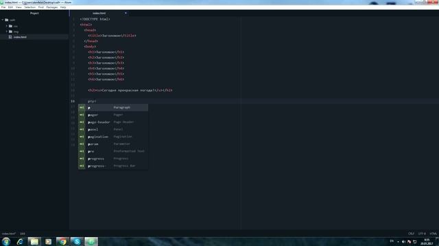Click the index.html file icon in tree
Viewport: 439px width, 246px height.
[x=10, y=37]
